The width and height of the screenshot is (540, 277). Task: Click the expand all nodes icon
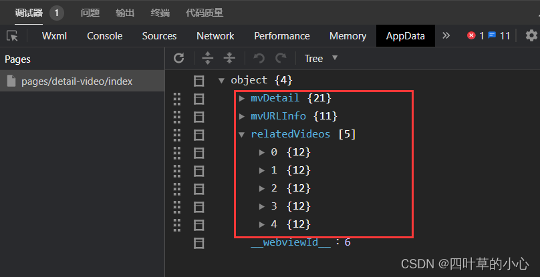point(207,58)
